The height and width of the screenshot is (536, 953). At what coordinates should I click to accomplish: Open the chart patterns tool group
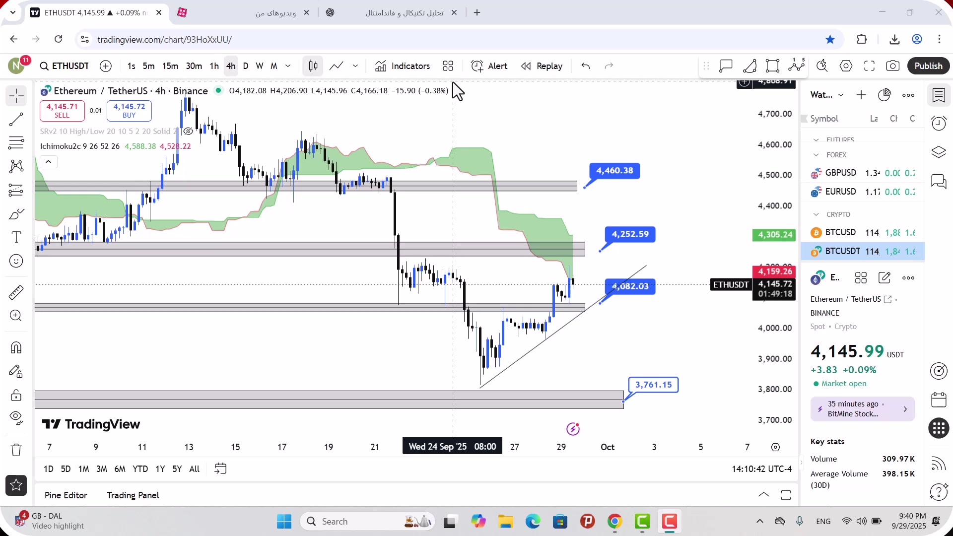[16, 166]
